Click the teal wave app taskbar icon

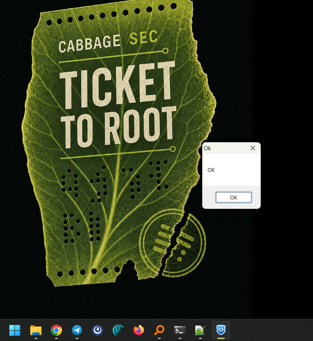tap(118, 330)
